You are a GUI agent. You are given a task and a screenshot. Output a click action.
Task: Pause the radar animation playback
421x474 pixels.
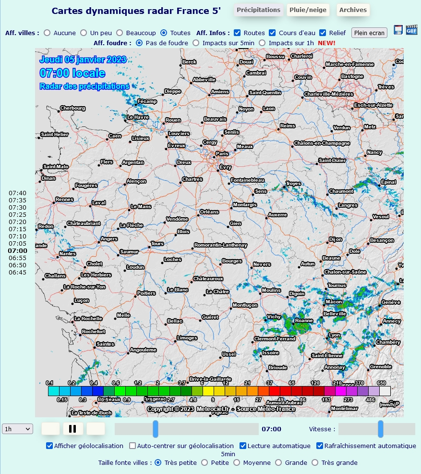coord(73,429)
